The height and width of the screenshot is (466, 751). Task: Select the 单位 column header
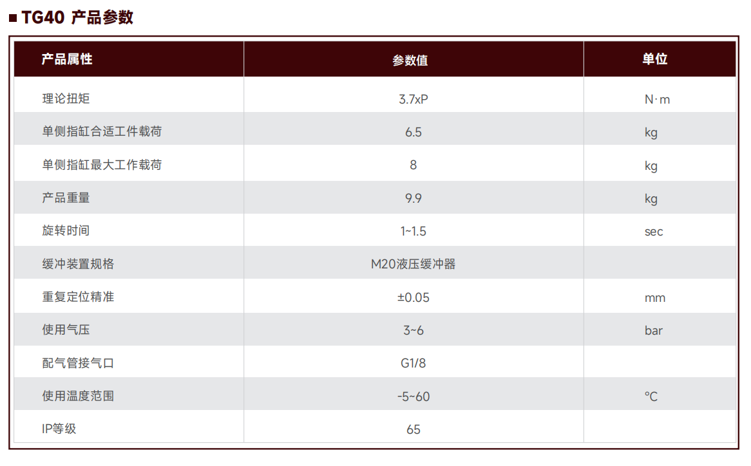tap(655, 59)
